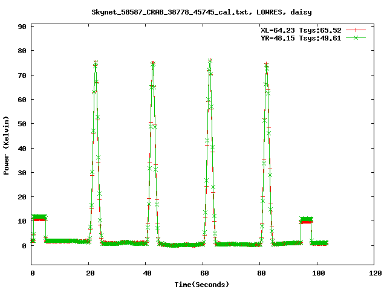Click y-axis tick label 90
Screen dimensions: 387x290
[x=22, y=27]
